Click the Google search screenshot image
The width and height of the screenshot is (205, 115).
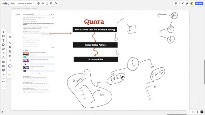click(35, 53)
